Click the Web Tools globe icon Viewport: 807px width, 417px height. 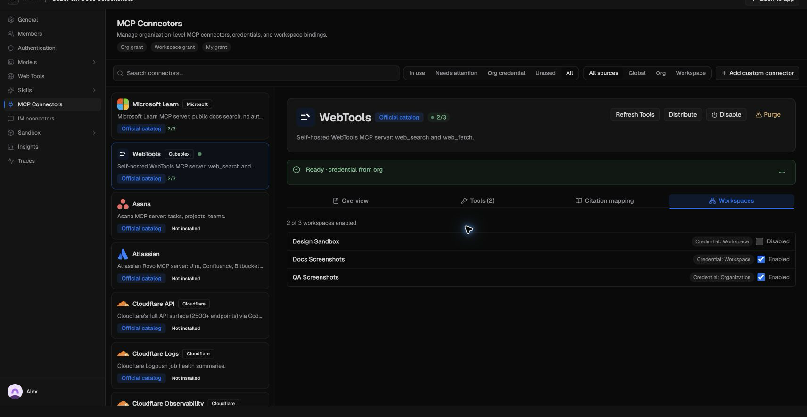click(11, 76)
